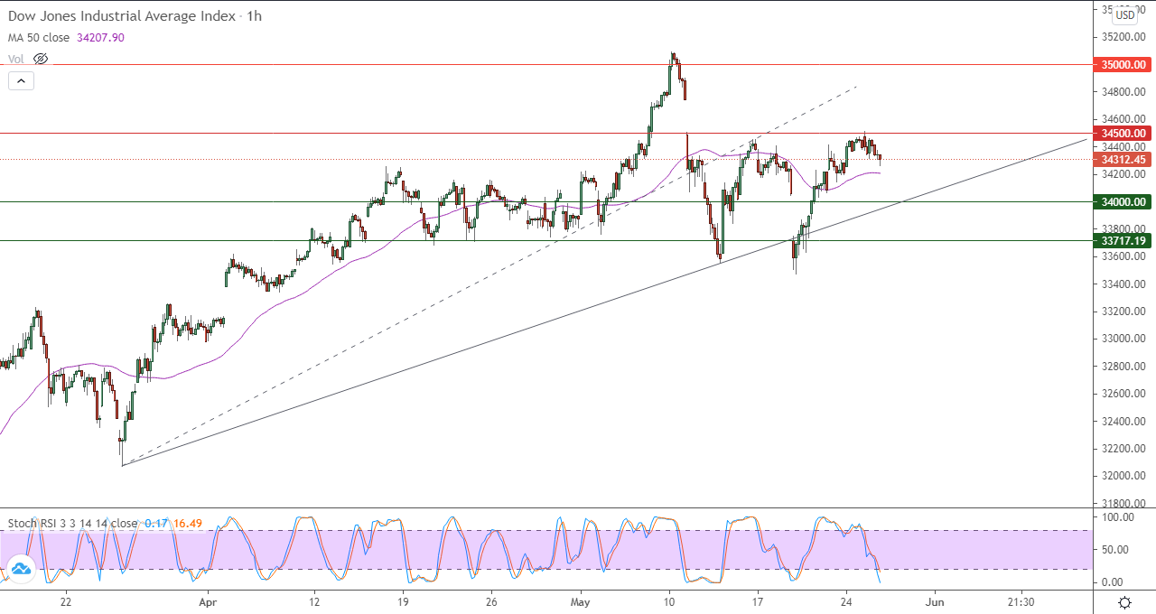Click the 33000.00 price axis label
The height and width of the screenshot is (614, 1156).
(1122, 339)
